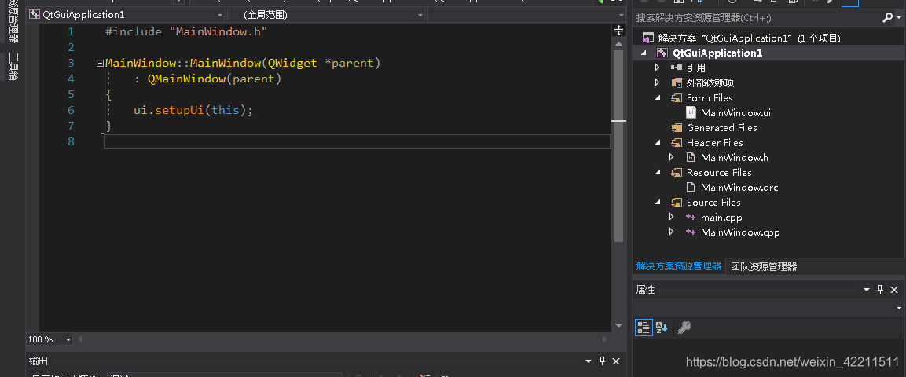Expand the 外部依赖项 node
906x377 pixels.
658,83
